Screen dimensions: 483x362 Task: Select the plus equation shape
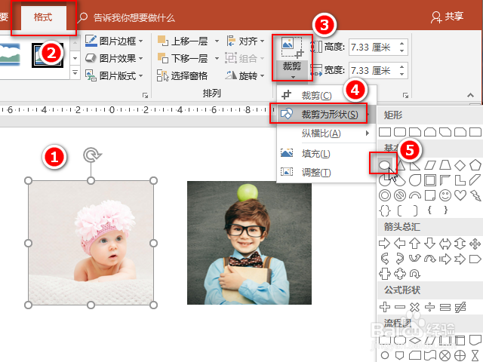tap(385, 307)
